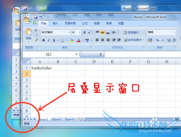Screen dimensions: 181x137
Task: Insert a new worksheet tab icon
Action: click(x=80, y=120)
